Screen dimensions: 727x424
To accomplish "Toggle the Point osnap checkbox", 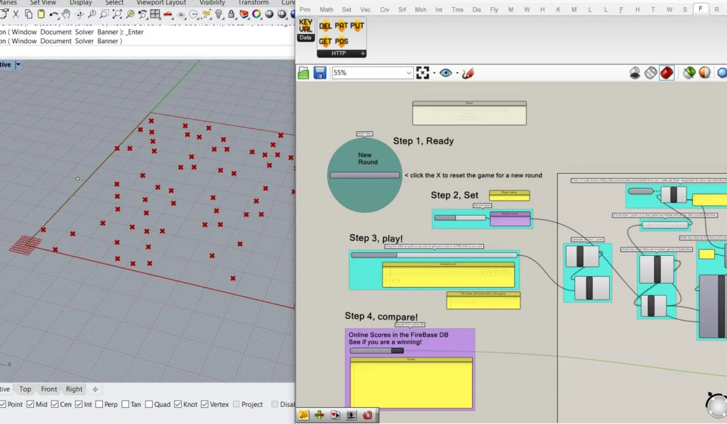I will (x=4, y=404).
